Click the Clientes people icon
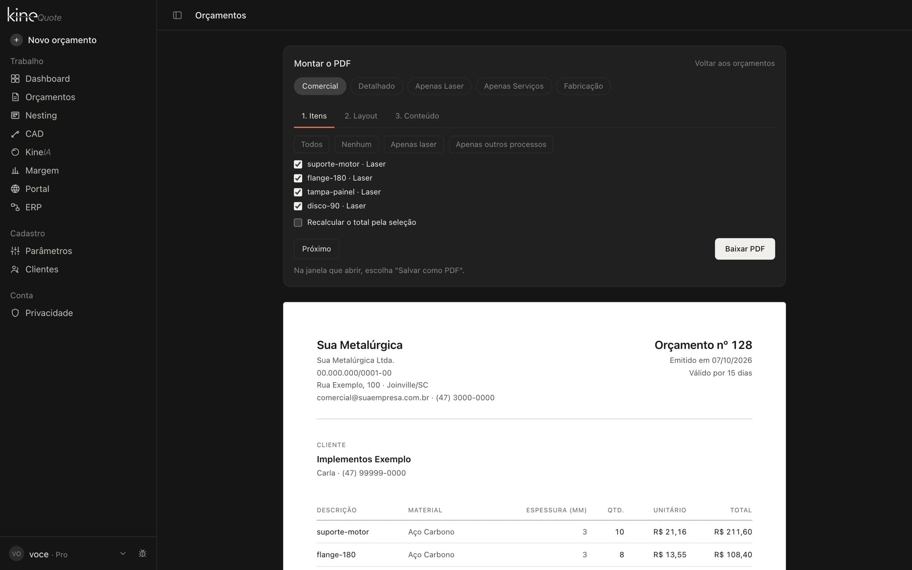Image resolution: width=912 pixels, height=570 pixels. 15,269
